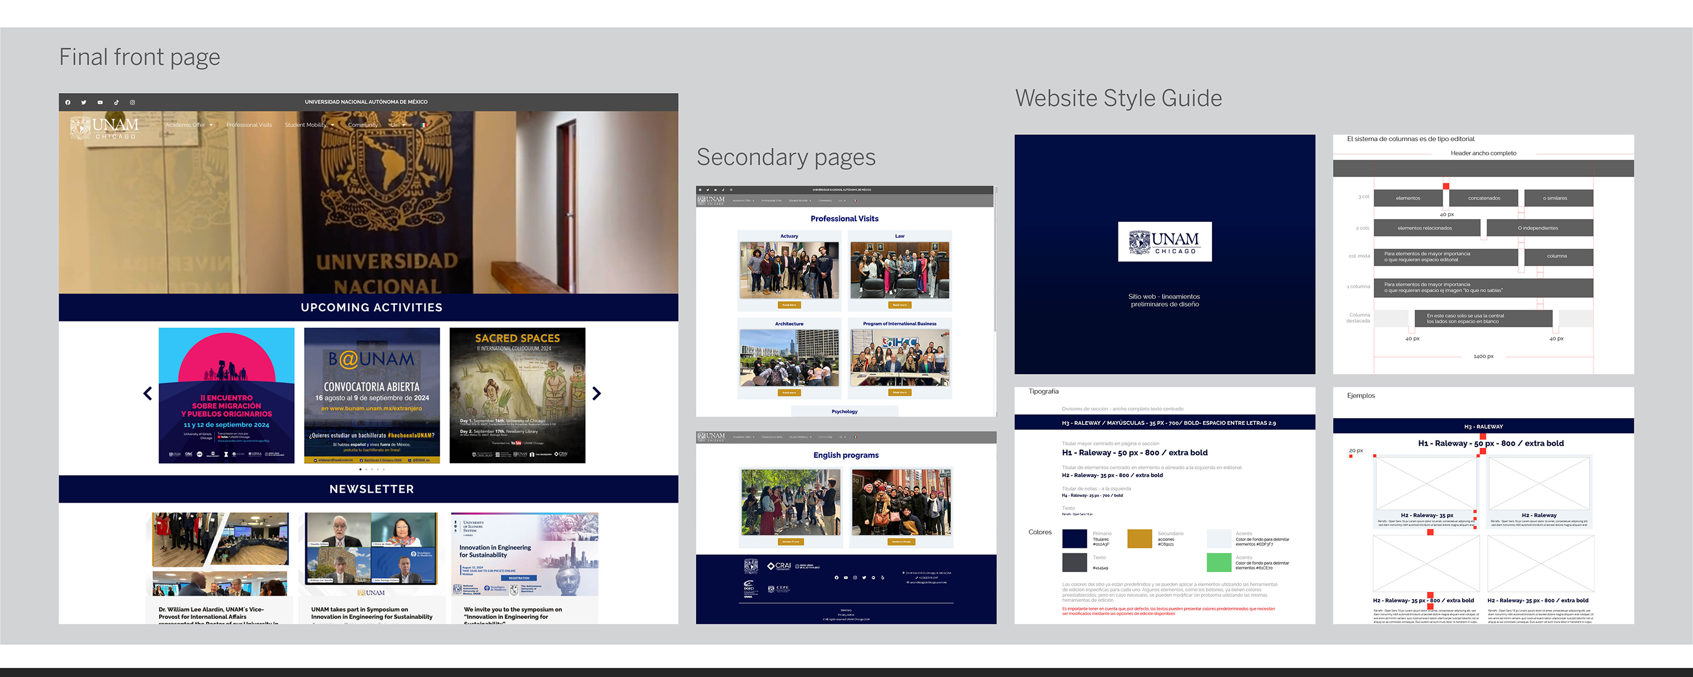Click the Mexican flag language icon
Image resolution: width=1693 pixels, height=677 pixels.
click(x=423, y=125)
